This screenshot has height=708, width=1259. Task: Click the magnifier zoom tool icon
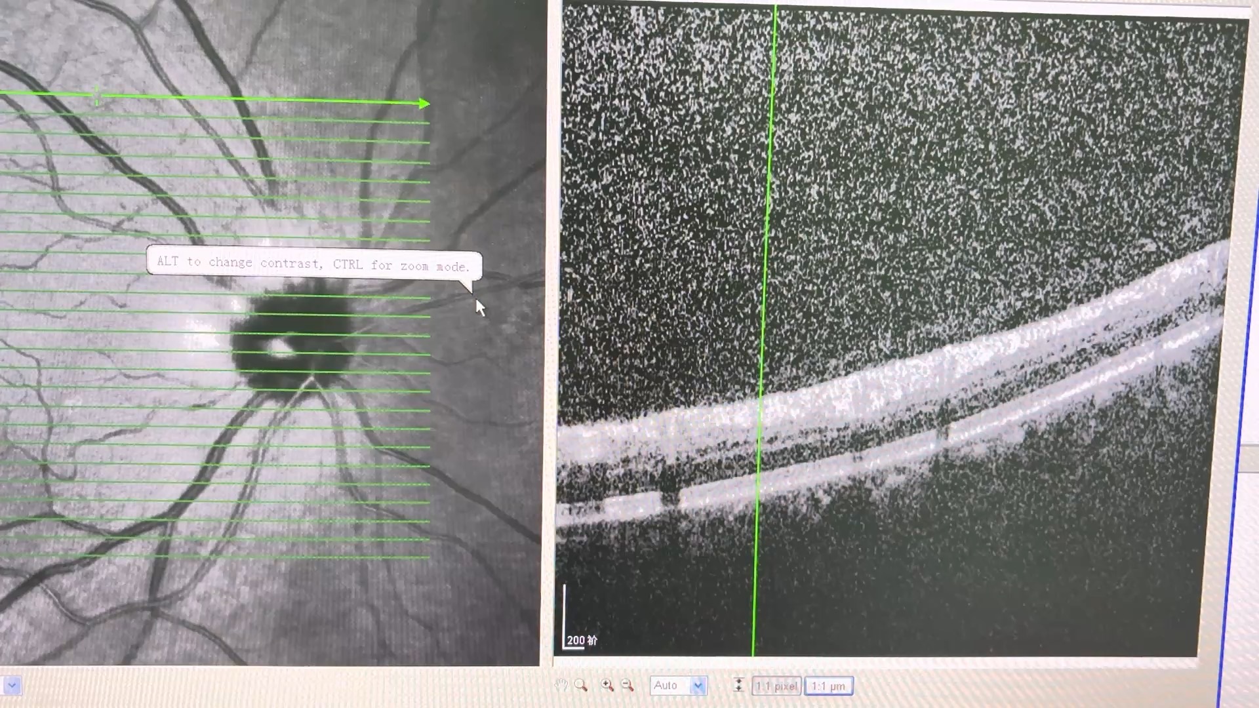(x=580, y=686)
